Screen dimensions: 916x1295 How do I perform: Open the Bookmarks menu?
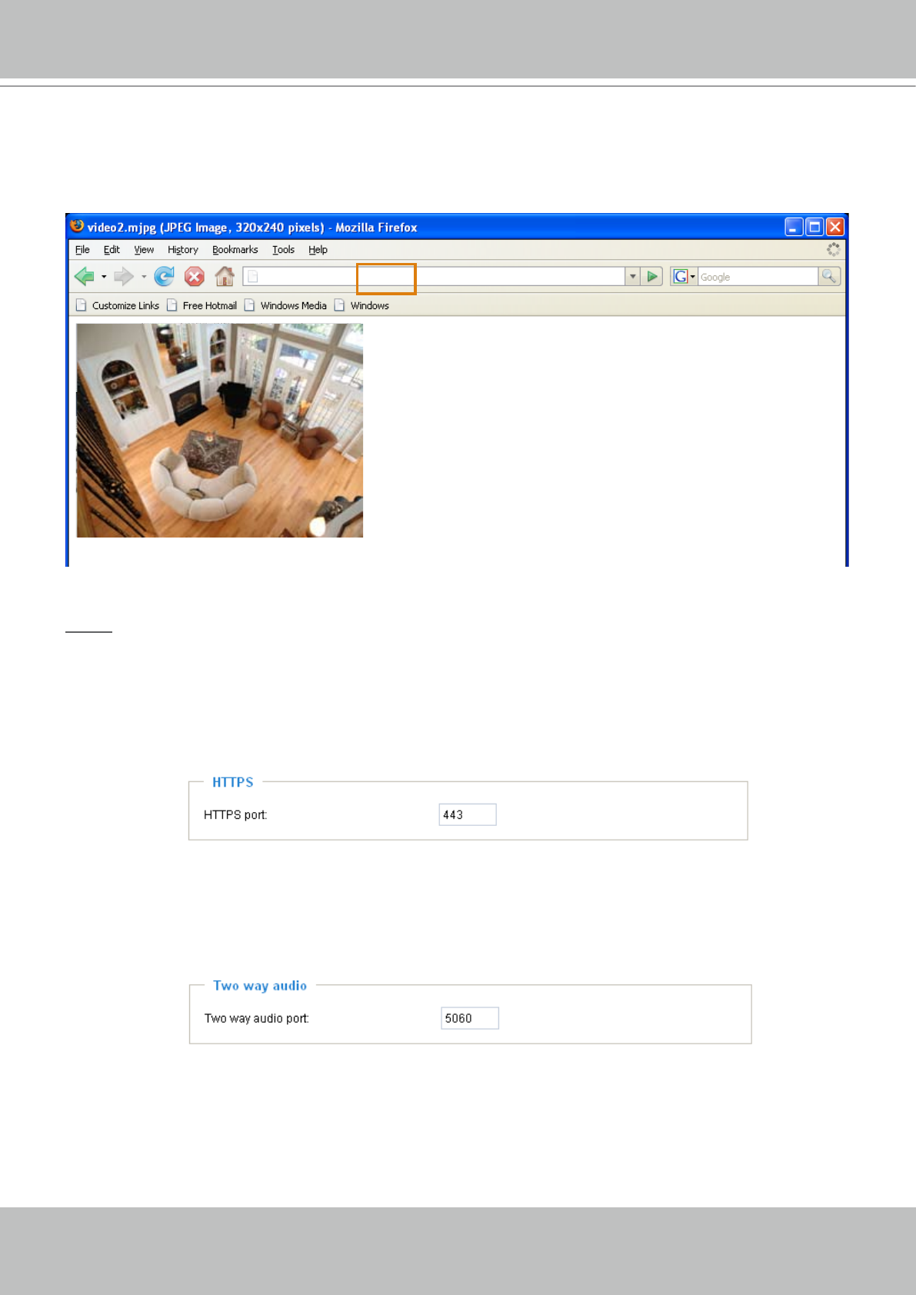click(x=235, y=250)
